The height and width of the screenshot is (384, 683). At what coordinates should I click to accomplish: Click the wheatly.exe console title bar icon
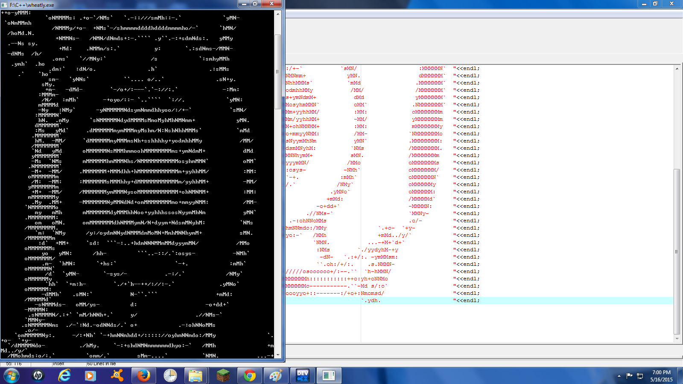click(5, 5)
